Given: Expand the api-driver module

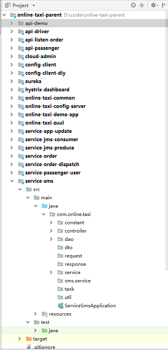Looking at the screenshot, I should point(11,32).
